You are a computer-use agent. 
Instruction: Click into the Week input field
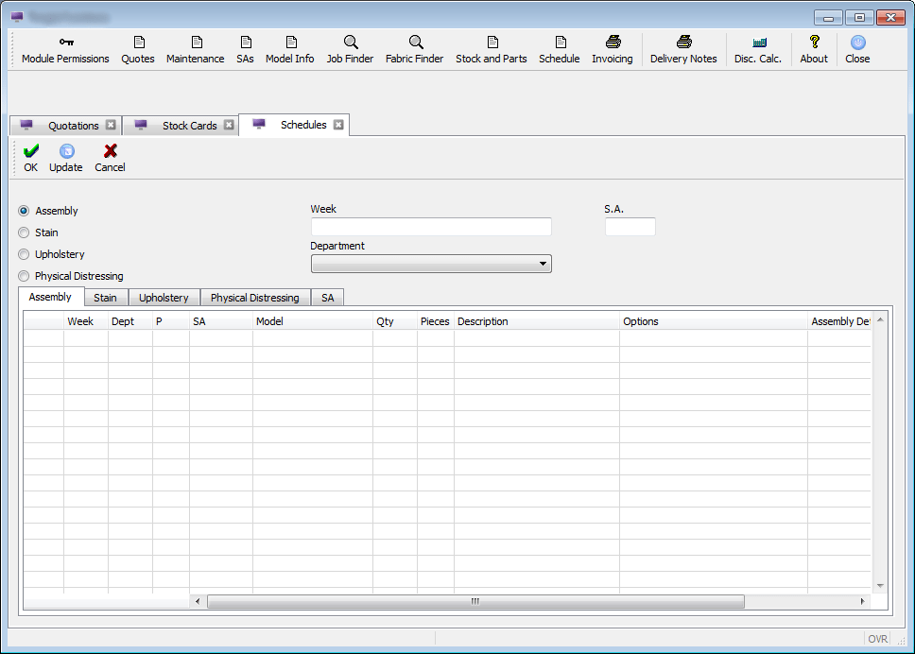[x=431, y=227]
